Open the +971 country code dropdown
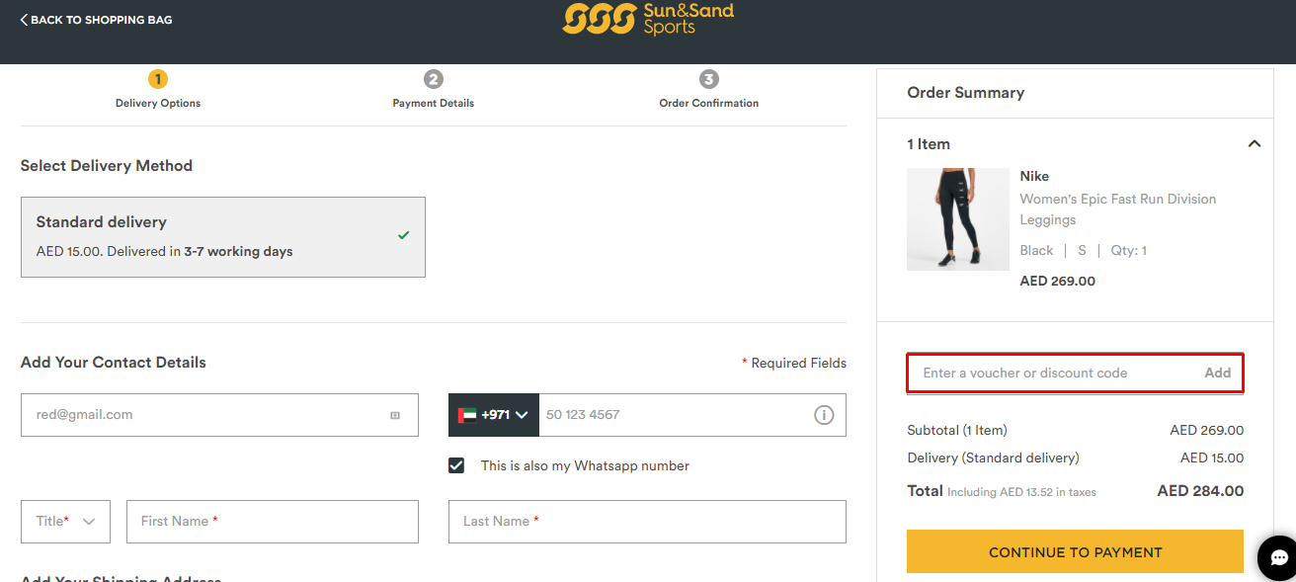The height and width of the screenshot is (582, 1296). tap(494, 415)
